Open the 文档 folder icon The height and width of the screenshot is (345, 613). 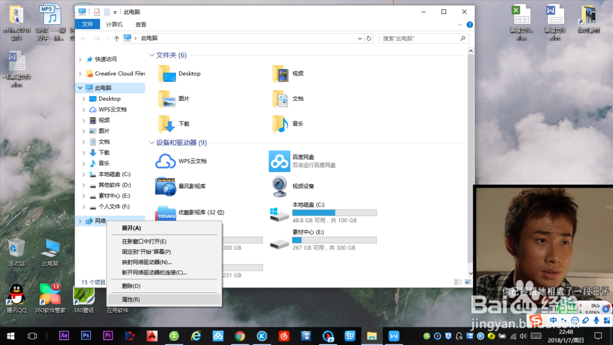[280, 99]
